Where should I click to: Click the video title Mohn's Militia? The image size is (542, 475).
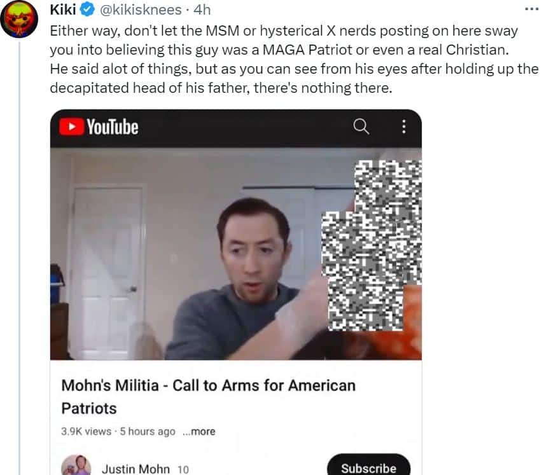coord(209,397)
